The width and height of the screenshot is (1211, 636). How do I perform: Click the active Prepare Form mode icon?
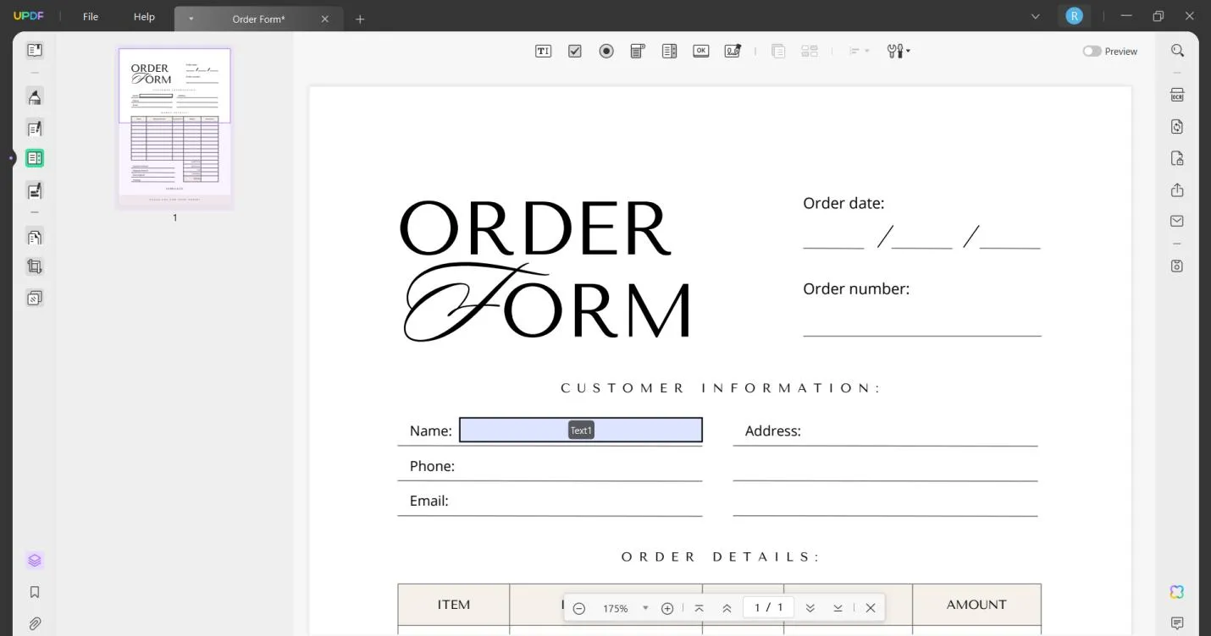[35, 158]
